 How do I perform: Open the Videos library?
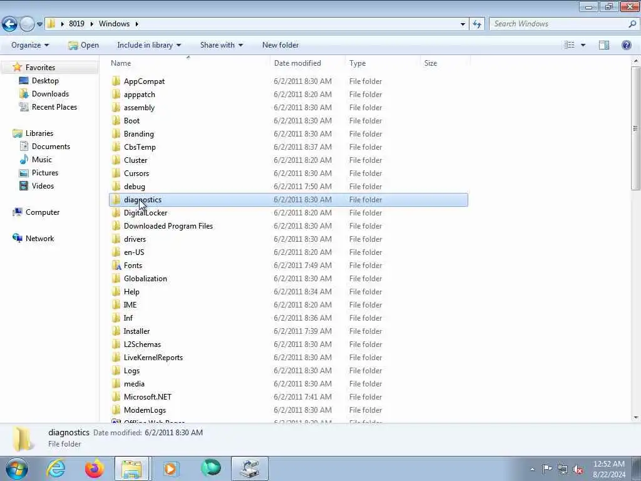[x=43, y=185]
